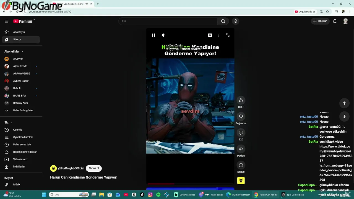Switch to Streamlabs Desktop taskbar window
This screenshot has height=199, width=354.
click(185, 195)
